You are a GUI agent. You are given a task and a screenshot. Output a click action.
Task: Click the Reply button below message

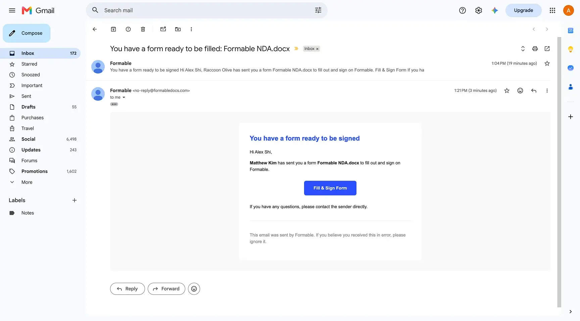[x=128, y=289]
